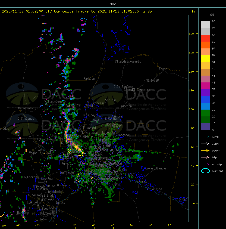Click the '140' tick on right axis

pyautogui.click(x=191, y=72)
